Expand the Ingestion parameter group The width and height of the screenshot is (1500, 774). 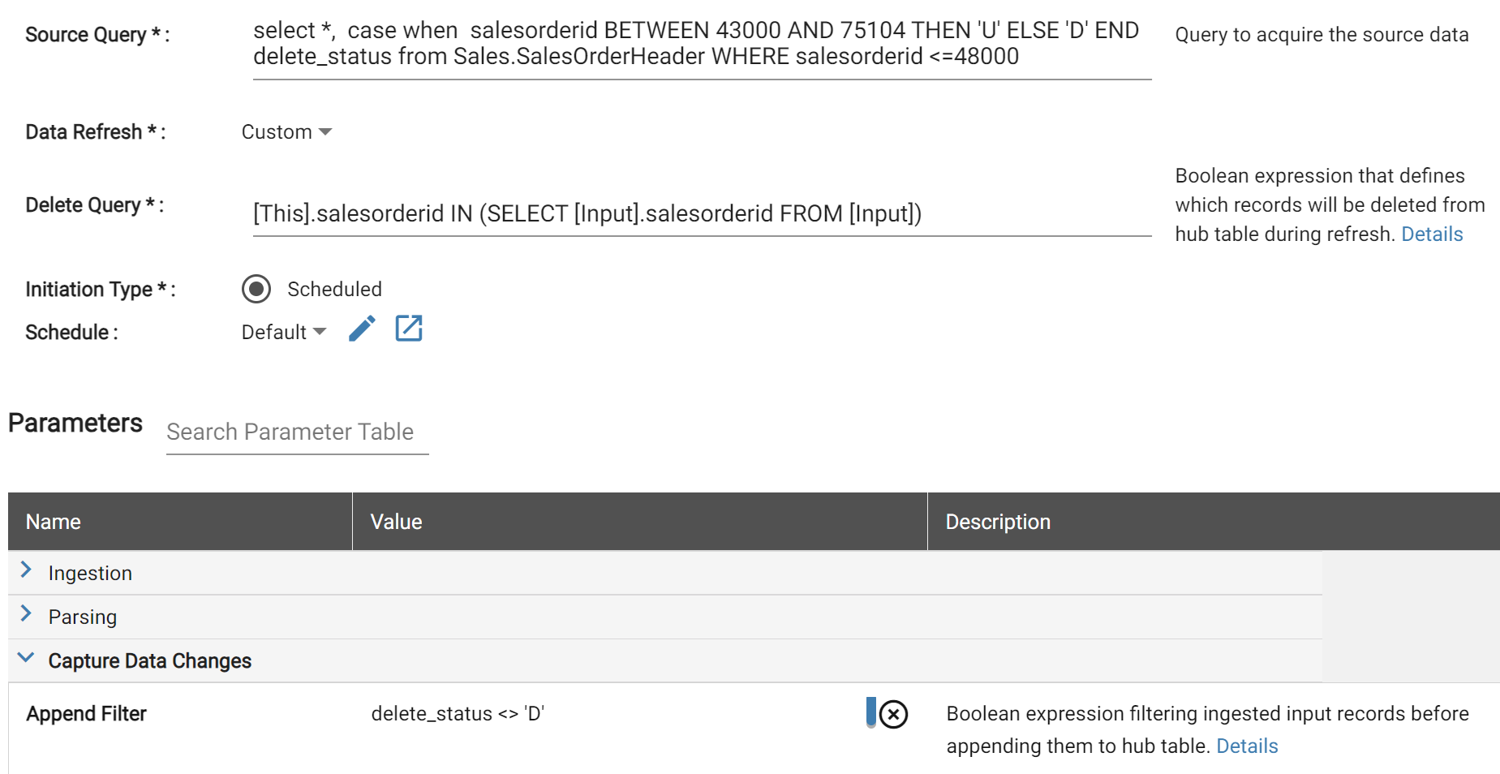[90, 574]
